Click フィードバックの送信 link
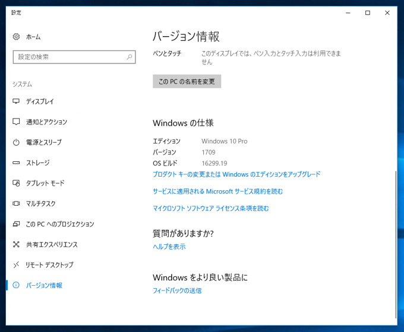 (177, 290)
